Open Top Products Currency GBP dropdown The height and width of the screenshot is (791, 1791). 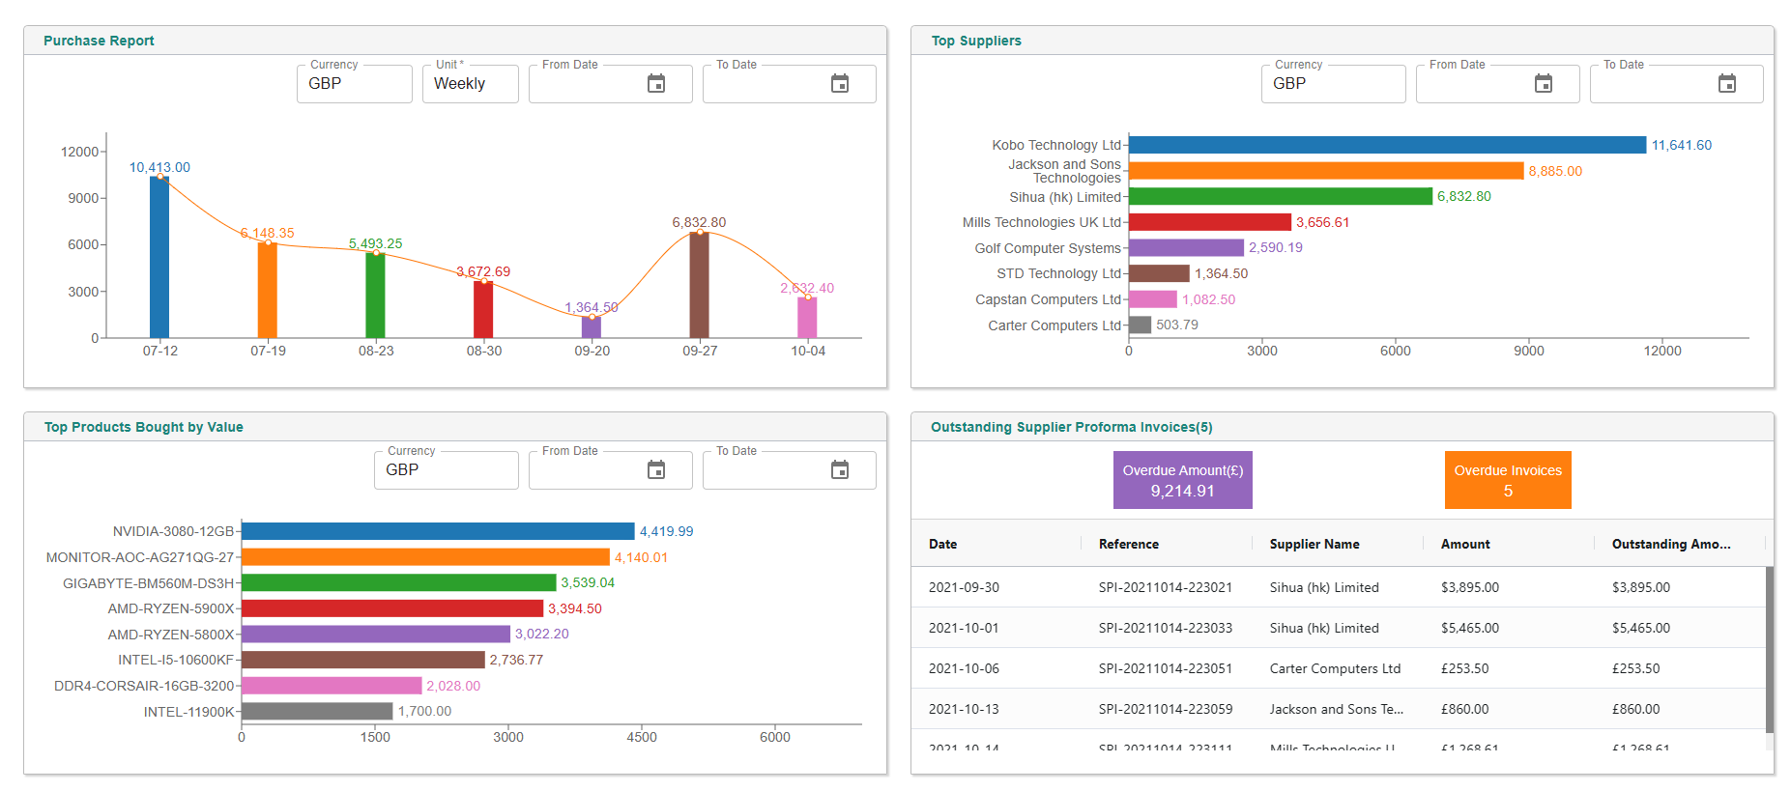[446, 470]
